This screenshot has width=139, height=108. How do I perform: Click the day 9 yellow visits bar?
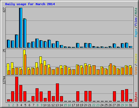40,66
